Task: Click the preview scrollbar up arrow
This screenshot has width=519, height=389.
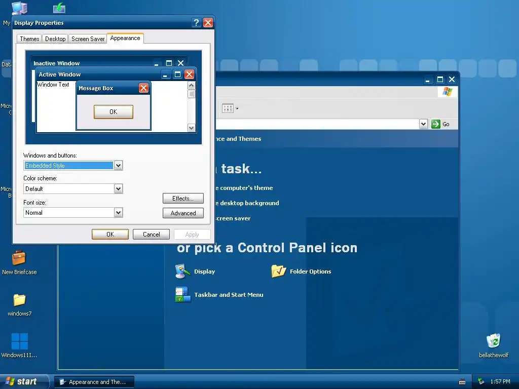Action: click(191, 85)
